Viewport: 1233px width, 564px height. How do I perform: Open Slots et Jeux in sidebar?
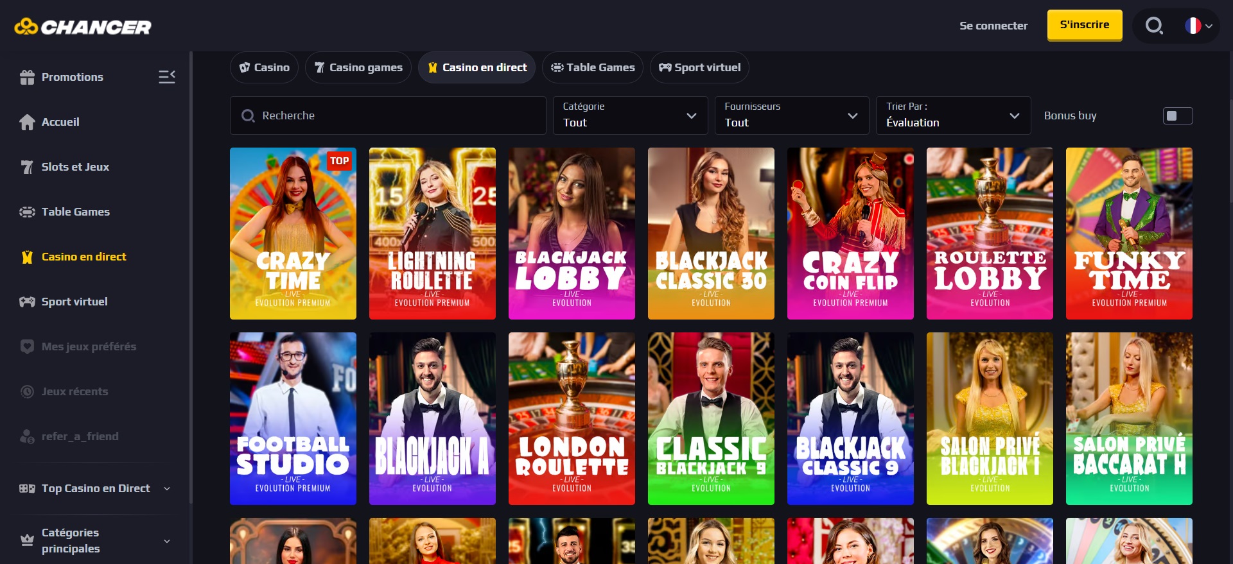coord(75,167)
